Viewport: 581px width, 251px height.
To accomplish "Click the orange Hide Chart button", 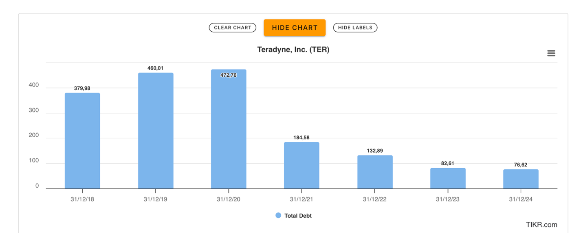I will click(x=295, y=28).
